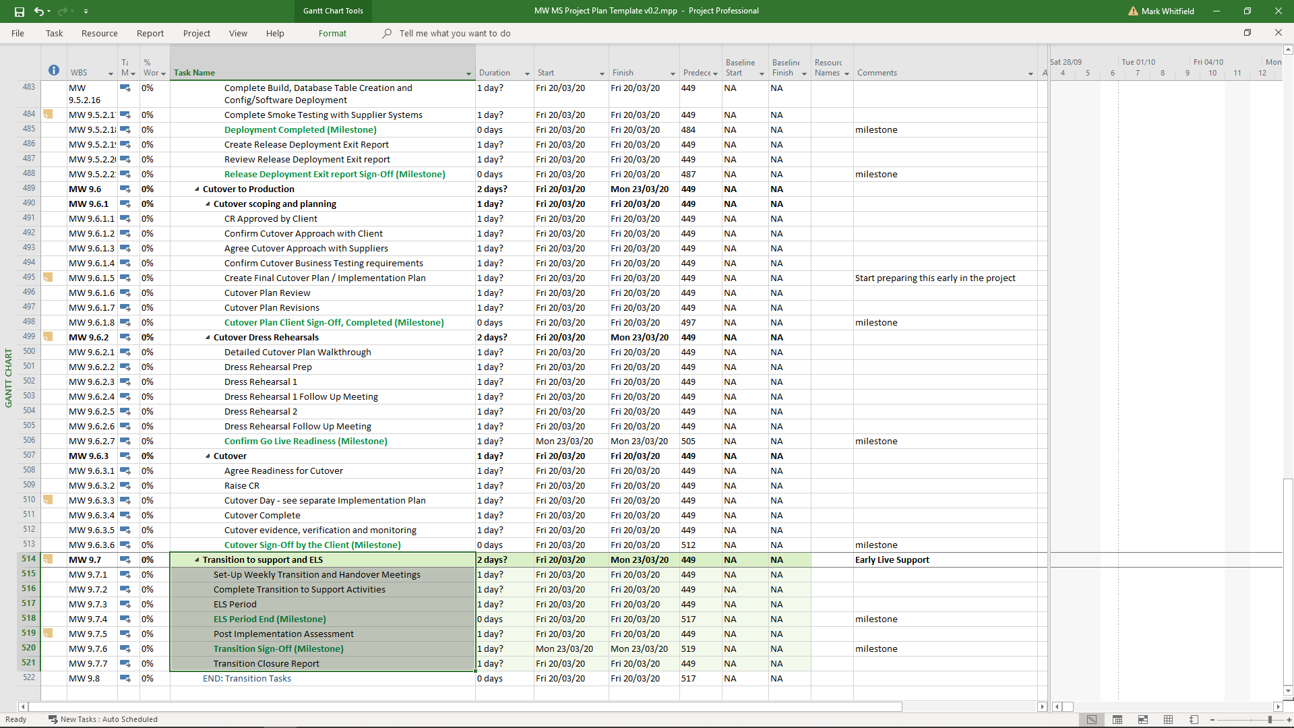Collapse the Cutover Dress Rehearsals group
Screen dimensions: 1294x728
tap(208, 338)
